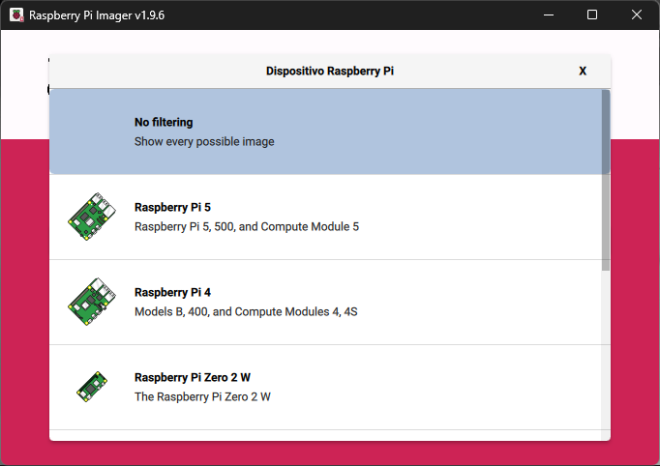
Task: Click "Models B, 400, and Compute Modules" description
Action: point(247,312)
